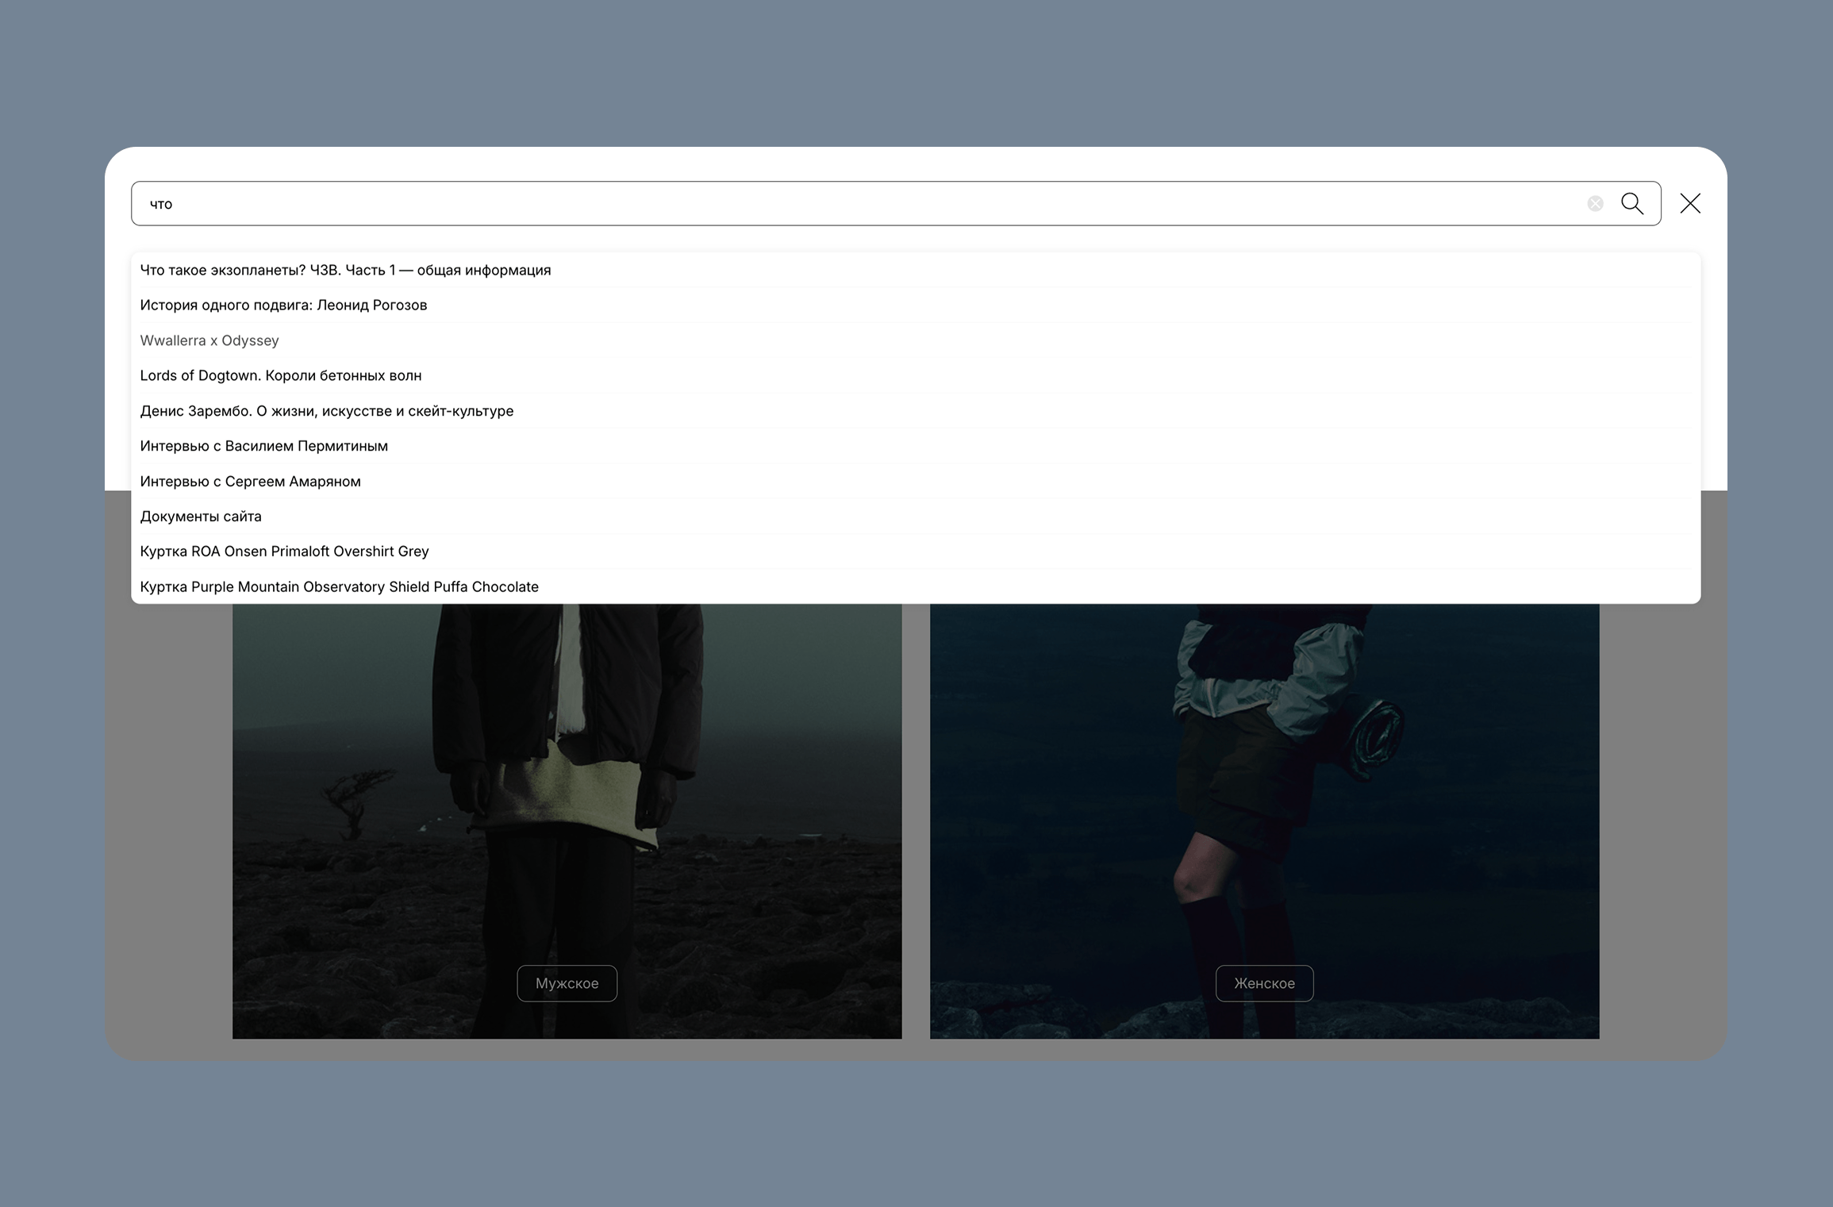Click the "Женское" category button
1833x1207 pixels.
point(1264,983)
